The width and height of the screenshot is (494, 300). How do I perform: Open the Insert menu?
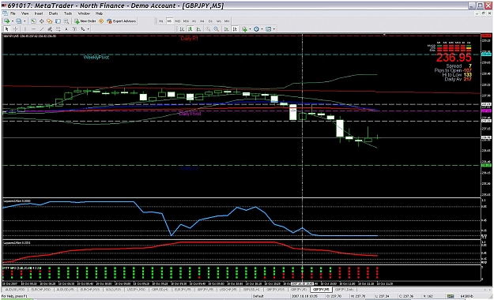pos(39,13)
